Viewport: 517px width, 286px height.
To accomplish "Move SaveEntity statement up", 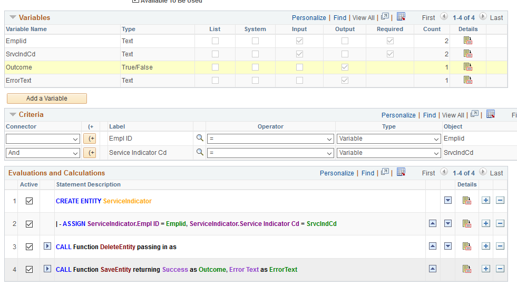I will tap(433, 269).
